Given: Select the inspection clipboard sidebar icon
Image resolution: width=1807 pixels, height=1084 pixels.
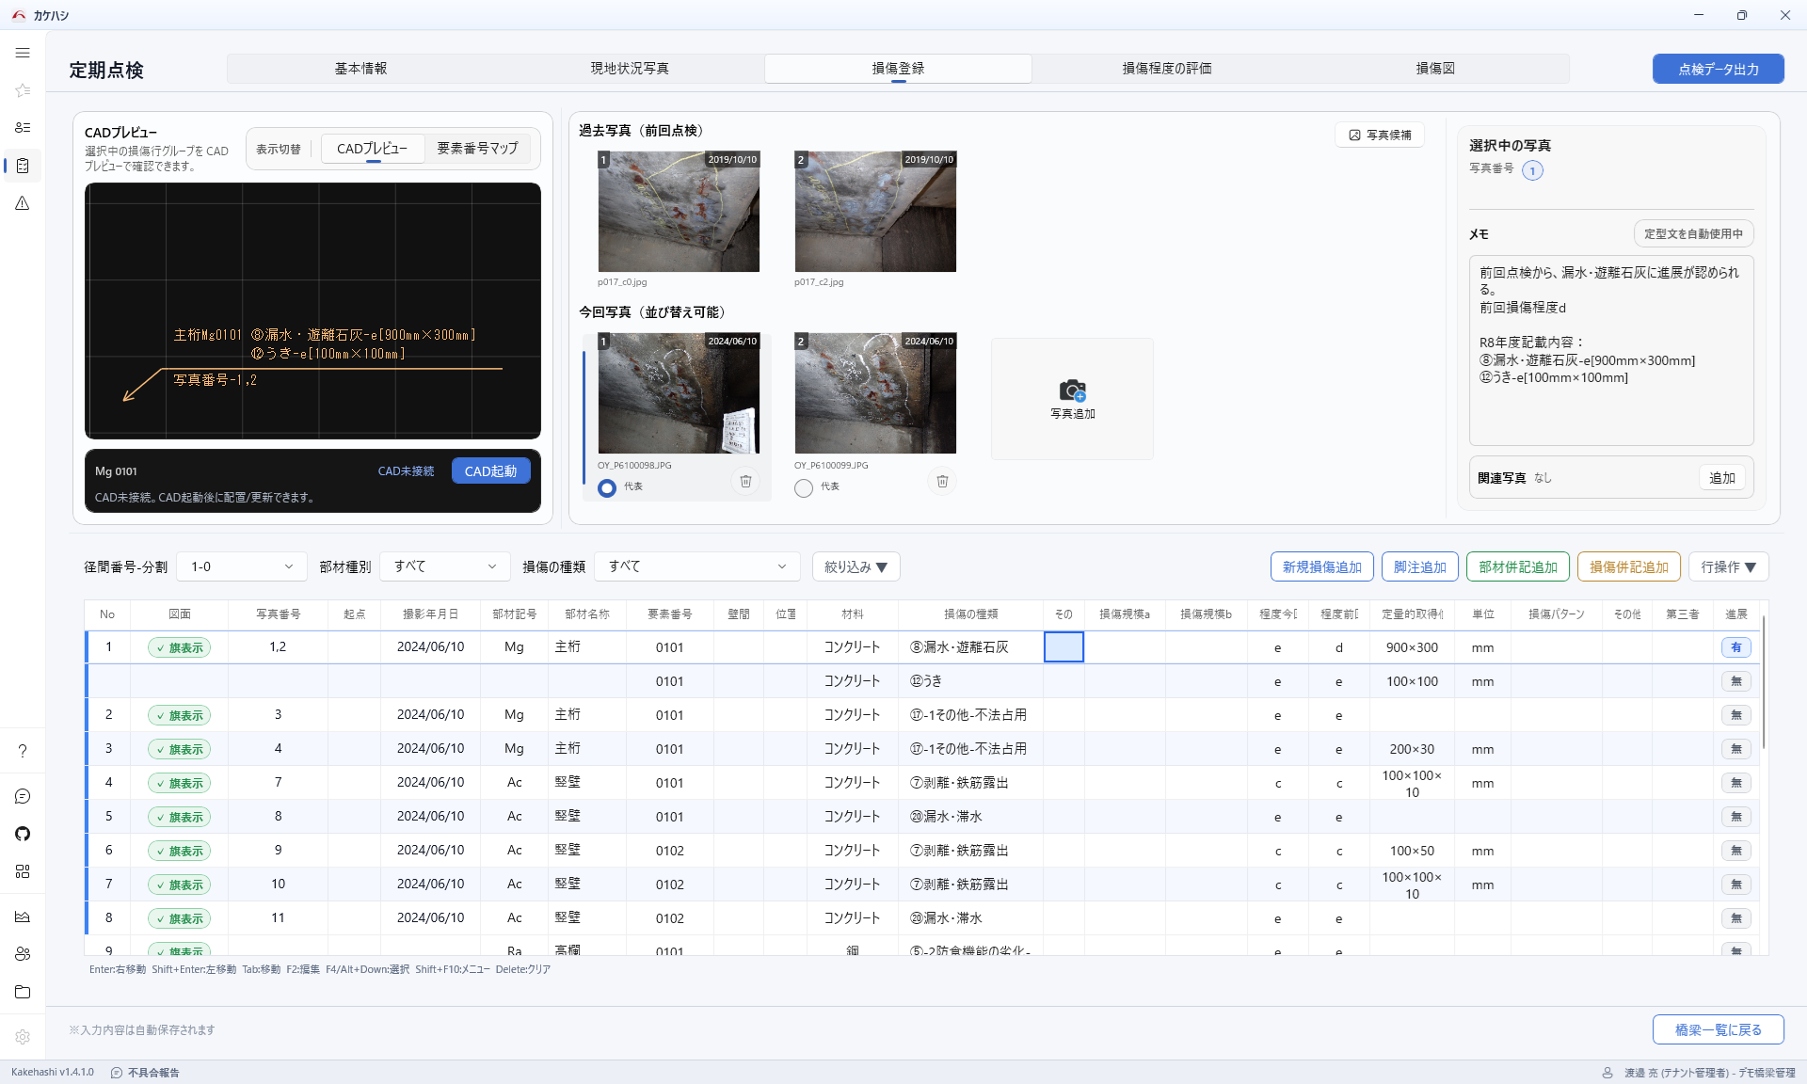Looking at the screenshot, I should tap(23, 166).
